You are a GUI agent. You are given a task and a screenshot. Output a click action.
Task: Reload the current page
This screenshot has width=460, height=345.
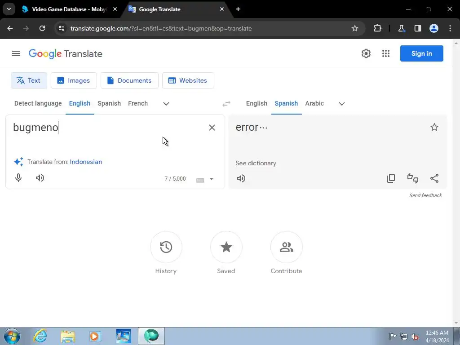coord(42,28)
